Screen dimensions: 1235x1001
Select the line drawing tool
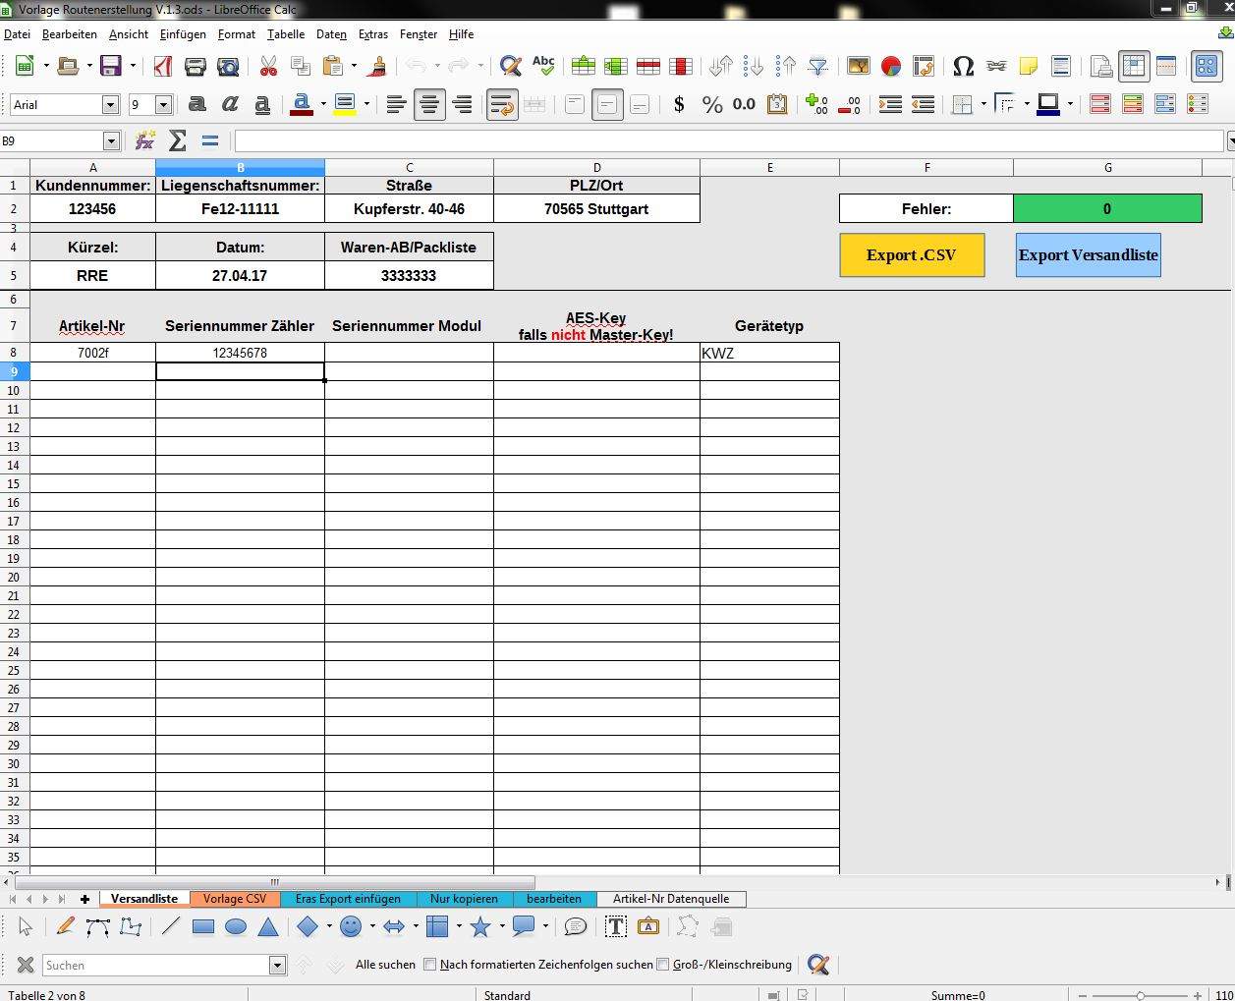(171, 926)
